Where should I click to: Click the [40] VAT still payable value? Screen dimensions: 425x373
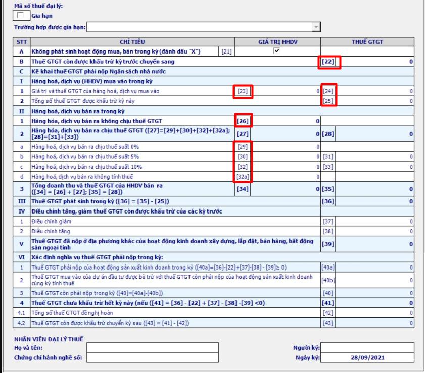click(x=375, y=293)
